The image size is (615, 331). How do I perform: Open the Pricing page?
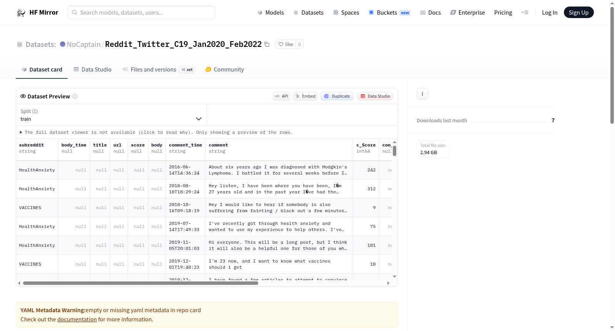coord(503,12)
